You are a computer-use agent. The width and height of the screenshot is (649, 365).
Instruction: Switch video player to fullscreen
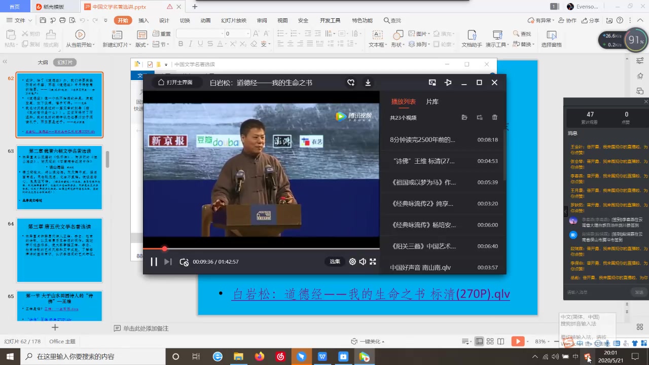pos(373,262)
